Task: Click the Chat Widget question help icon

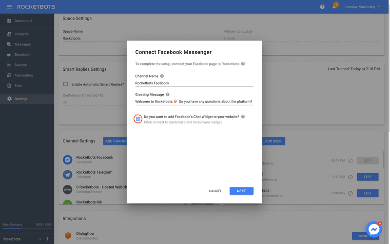Action: tap(243, 117)
